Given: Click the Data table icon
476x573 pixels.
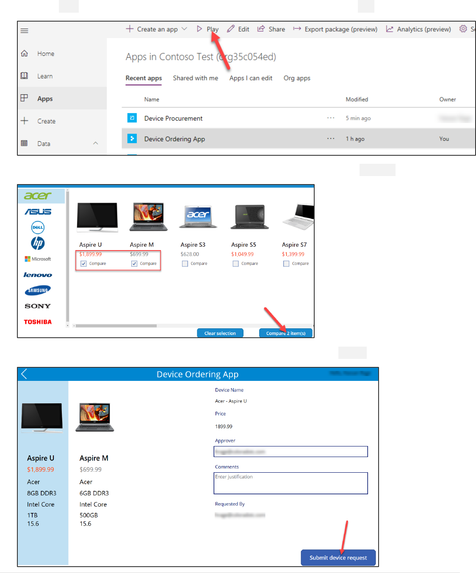Looking at the screenshot, I should 25,143.
